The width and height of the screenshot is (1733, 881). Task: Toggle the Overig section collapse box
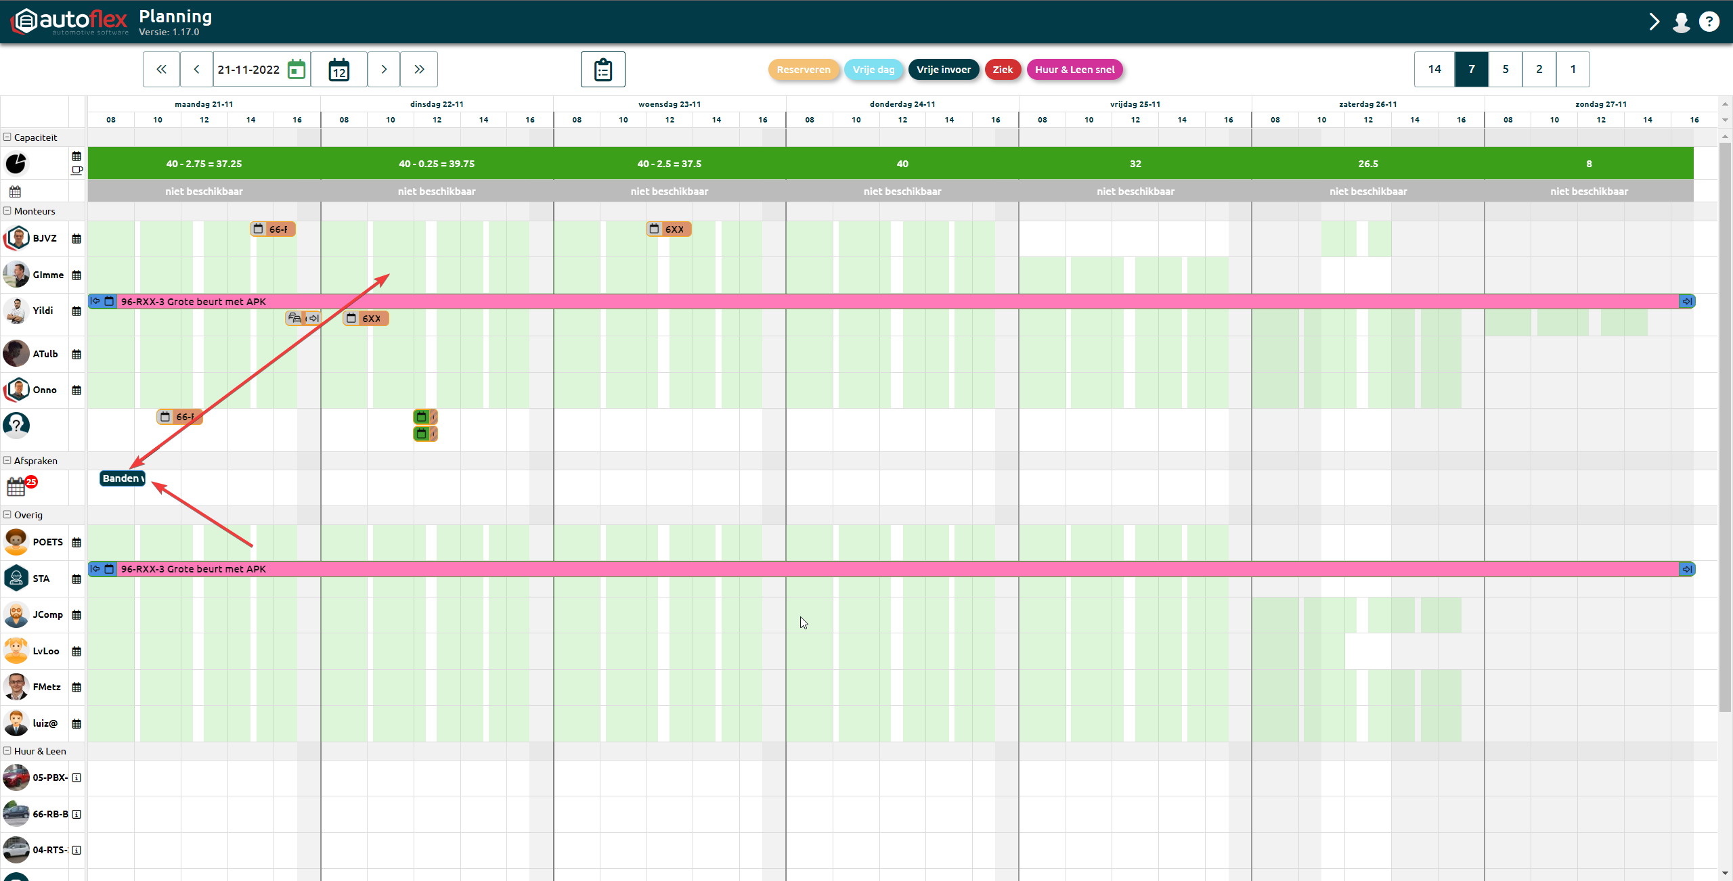pyautogui.click(x=7, y=514)
